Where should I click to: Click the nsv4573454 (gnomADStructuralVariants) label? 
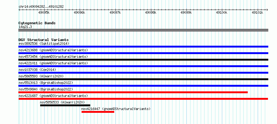coord(53,57)
